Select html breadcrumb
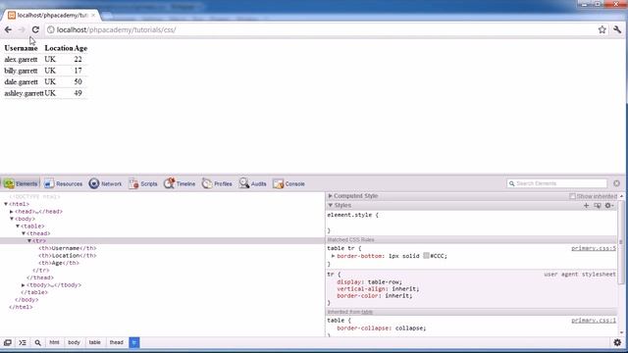 (x=54, y=342)
